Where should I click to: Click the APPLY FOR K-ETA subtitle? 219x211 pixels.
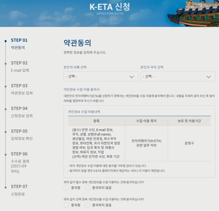coord(110,14)
